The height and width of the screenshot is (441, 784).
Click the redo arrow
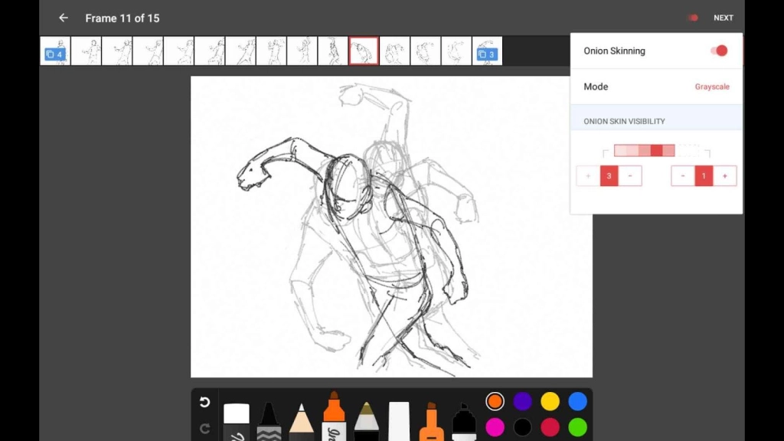tap(204, 429)
